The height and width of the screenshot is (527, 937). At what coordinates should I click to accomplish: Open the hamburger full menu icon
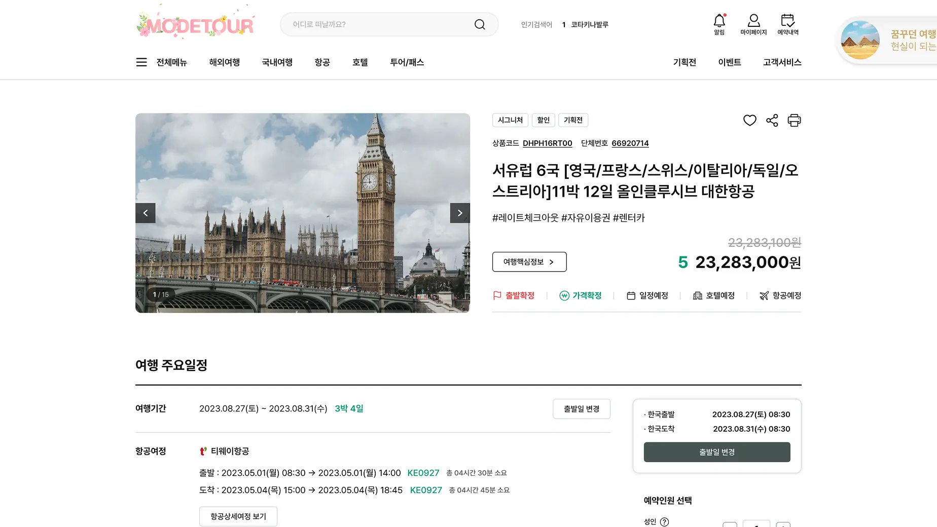141,62
